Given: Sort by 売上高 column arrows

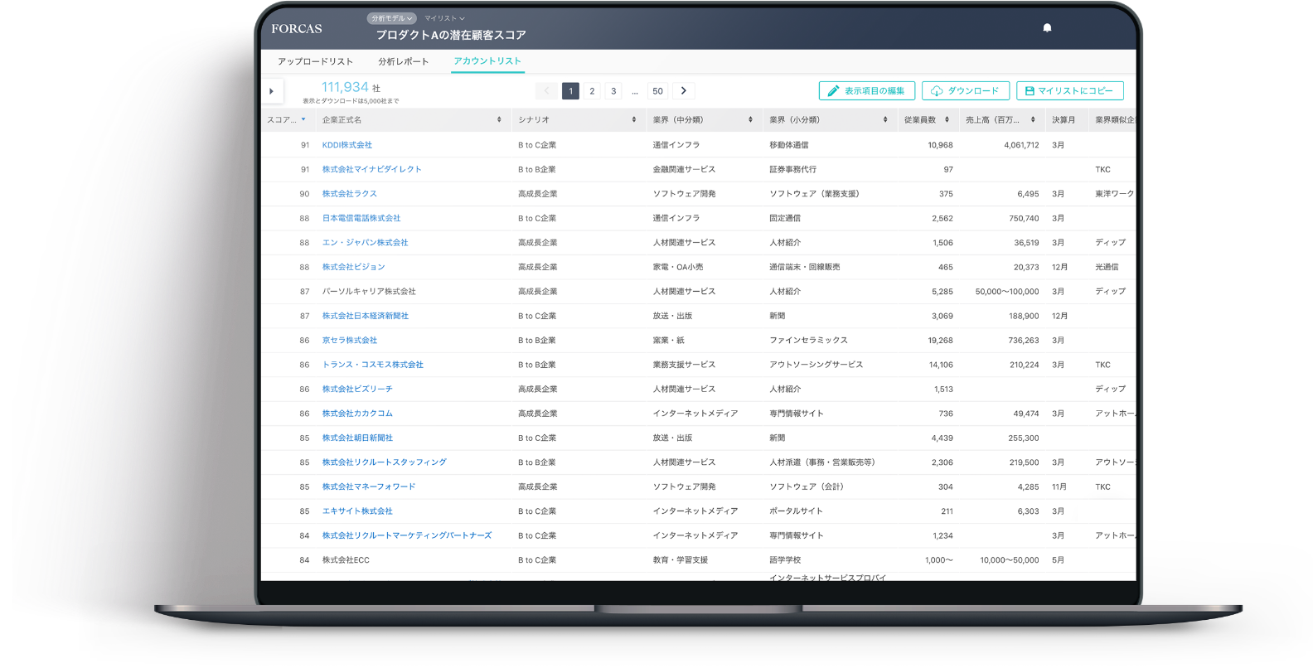Looking at the screenshot, I should point(1033,120).
